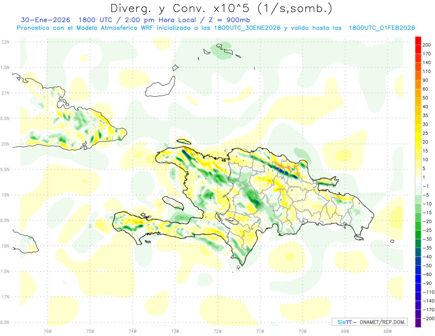435x336 pixels.
Task: Click the "72W" longitude label
Action: (x=217, y=331)
